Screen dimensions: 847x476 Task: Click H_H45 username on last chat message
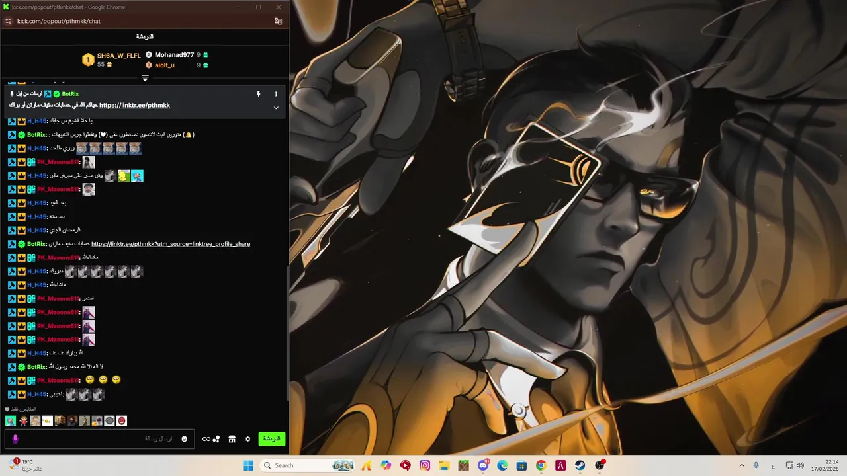coord(36,395)
